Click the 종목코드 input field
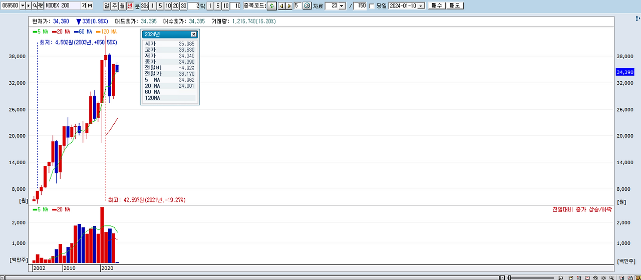The image size is (641, 280). tap(255, 6)
